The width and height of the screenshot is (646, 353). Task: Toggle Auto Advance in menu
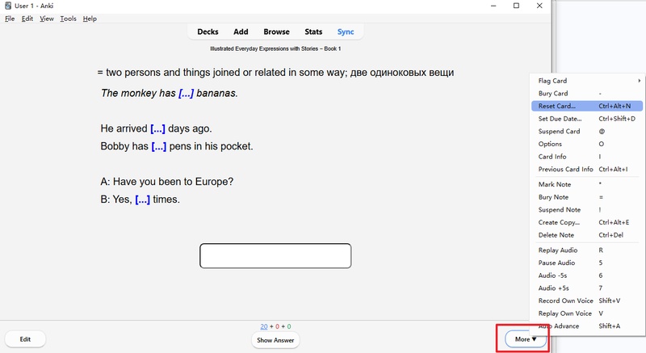(x=587, y=326)
